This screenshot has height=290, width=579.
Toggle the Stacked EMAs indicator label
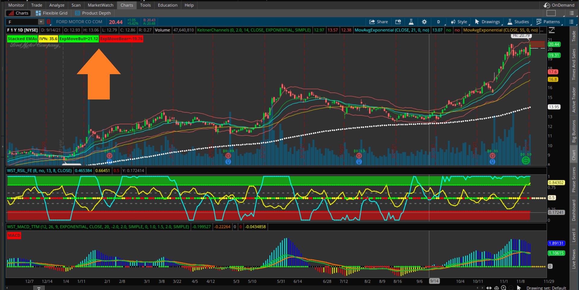(22, 39)
